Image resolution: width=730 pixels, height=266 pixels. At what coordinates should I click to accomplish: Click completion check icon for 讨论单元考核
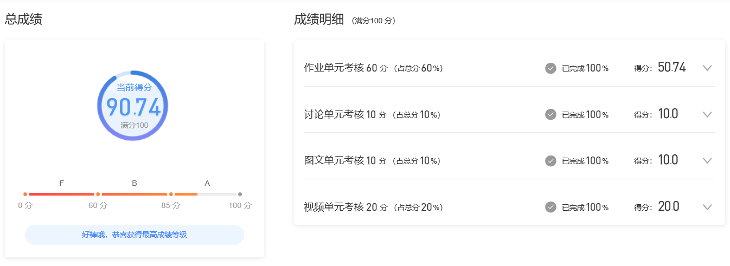(550, 114)
